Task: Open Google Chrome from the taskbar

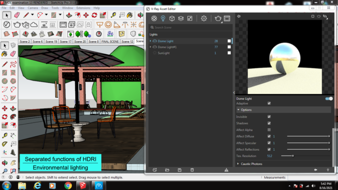Action: coord(68,186)
